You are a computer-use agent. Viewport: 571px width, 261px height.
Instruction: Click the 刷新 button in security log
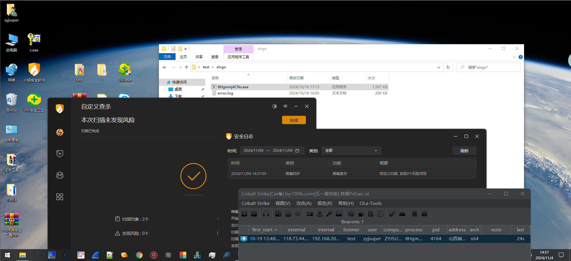tap(464, 151)
